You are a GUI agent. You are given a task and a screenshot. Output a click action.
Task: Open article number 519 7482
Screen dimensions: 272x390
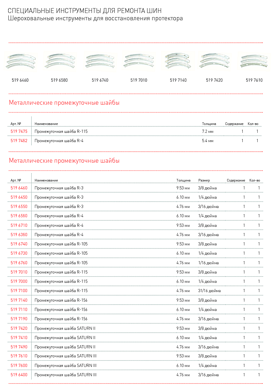click(19, 141)
